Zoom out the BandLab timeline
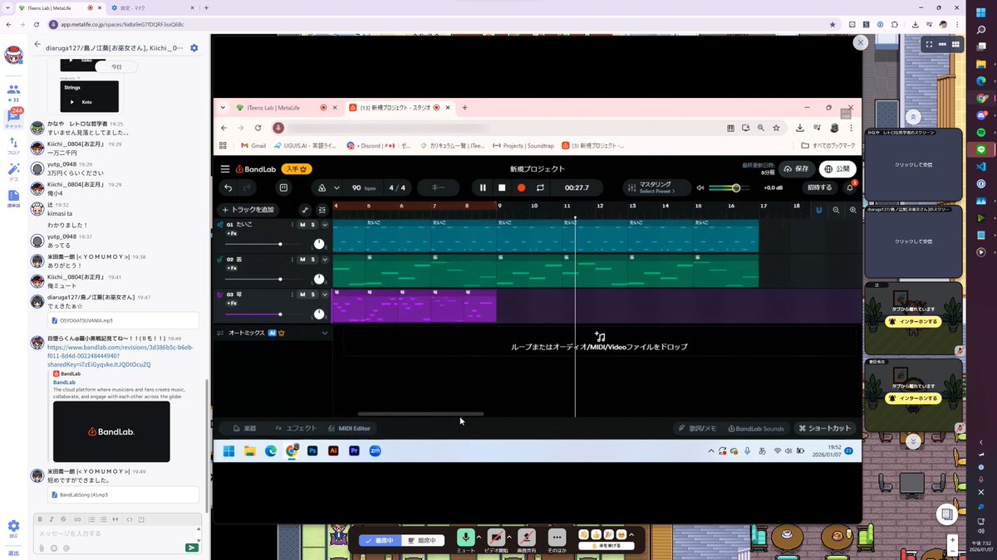This screenshot has height=560, width=997. coord(837,210)
